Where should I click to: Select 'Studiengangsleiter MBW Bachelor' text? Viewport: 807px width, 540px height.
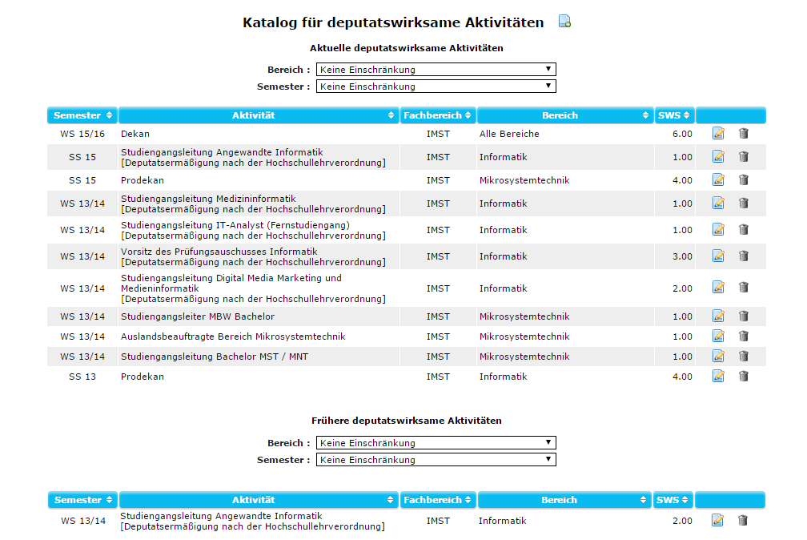198,316
